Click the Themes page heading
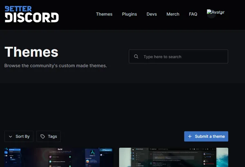The image size is (245, 167). click(31, 52)
